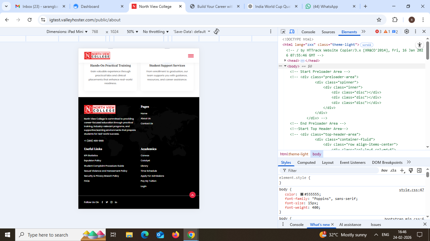Switch to the WhatsApp browser tab
430x241 pixels.
330,6
